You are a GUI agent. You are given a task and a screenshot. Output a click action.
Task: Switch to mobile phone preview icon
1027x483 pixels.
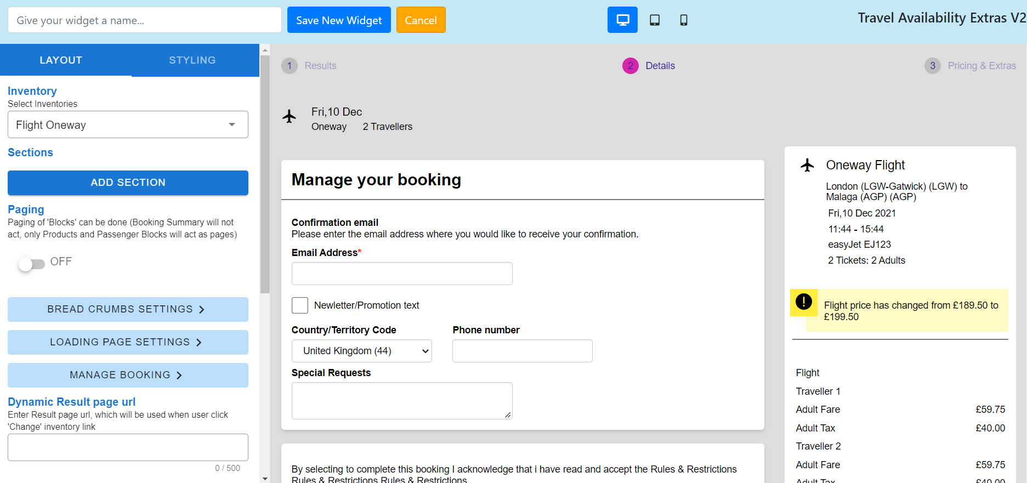684,20
